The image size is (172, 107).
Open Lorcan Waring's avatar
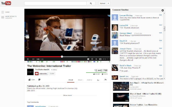[x=115, y=17]
